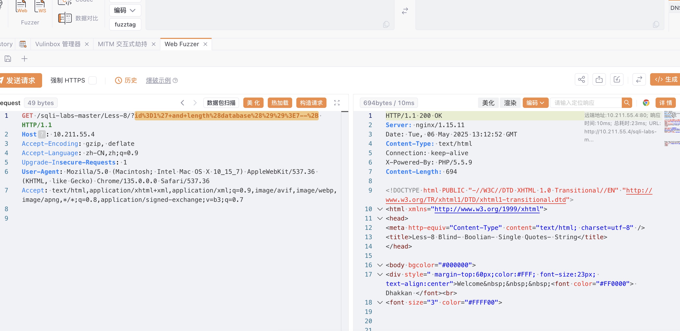Switch to MITM 交互式劫持 tab

pos(122,44)
